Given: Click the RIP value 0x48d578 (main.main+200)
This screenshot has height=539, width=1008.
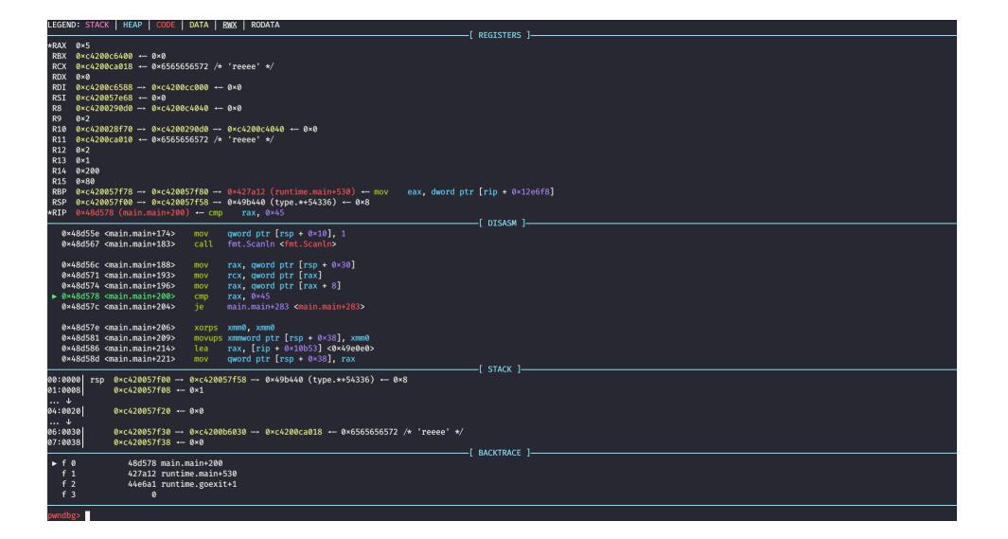Looking at the screenshot, I should coord(133,213).
